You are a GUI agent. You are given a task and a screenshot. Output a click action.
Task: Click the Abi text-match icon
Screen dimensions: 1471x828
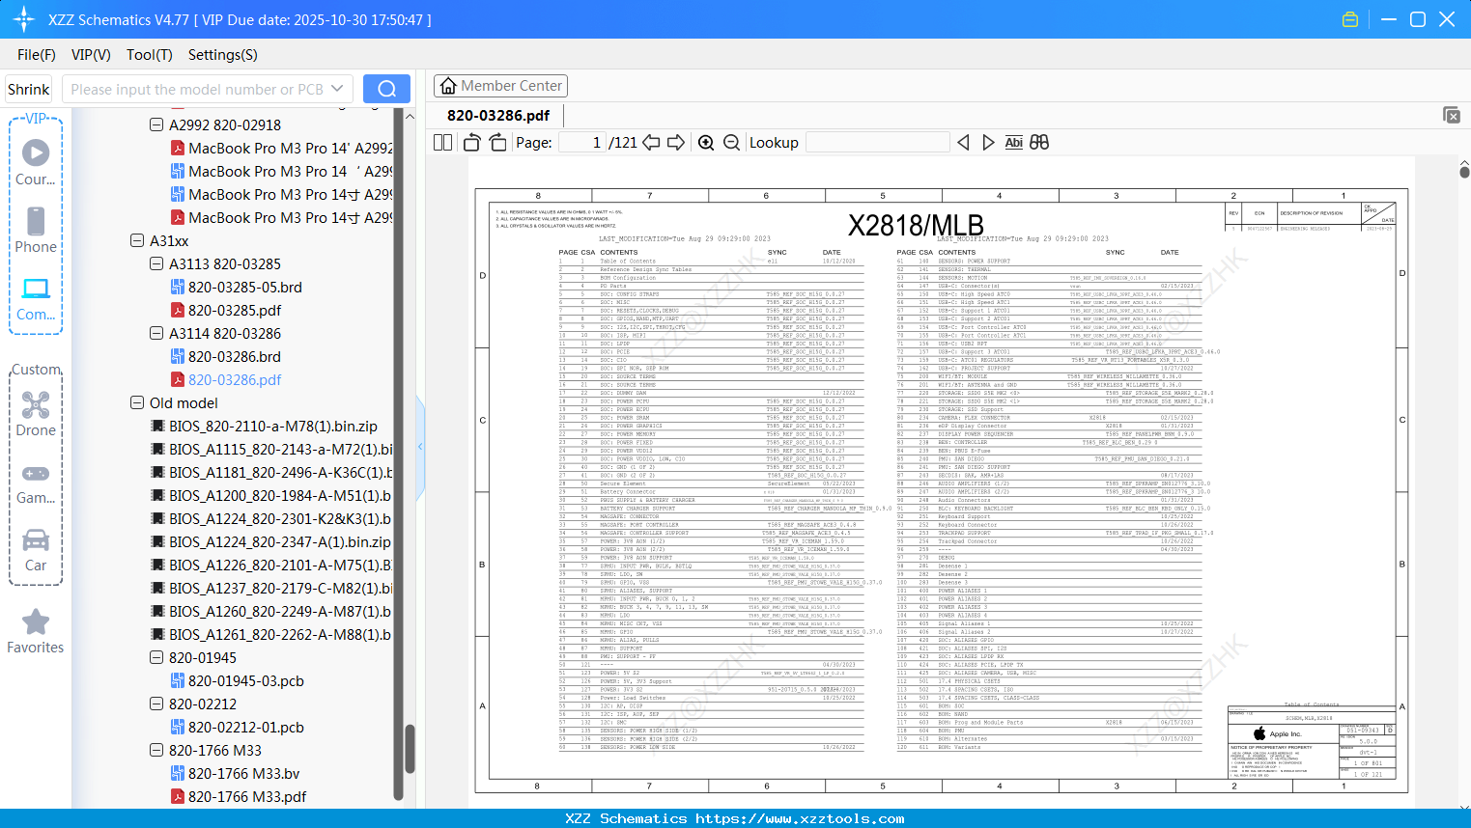click(1013, 143)
